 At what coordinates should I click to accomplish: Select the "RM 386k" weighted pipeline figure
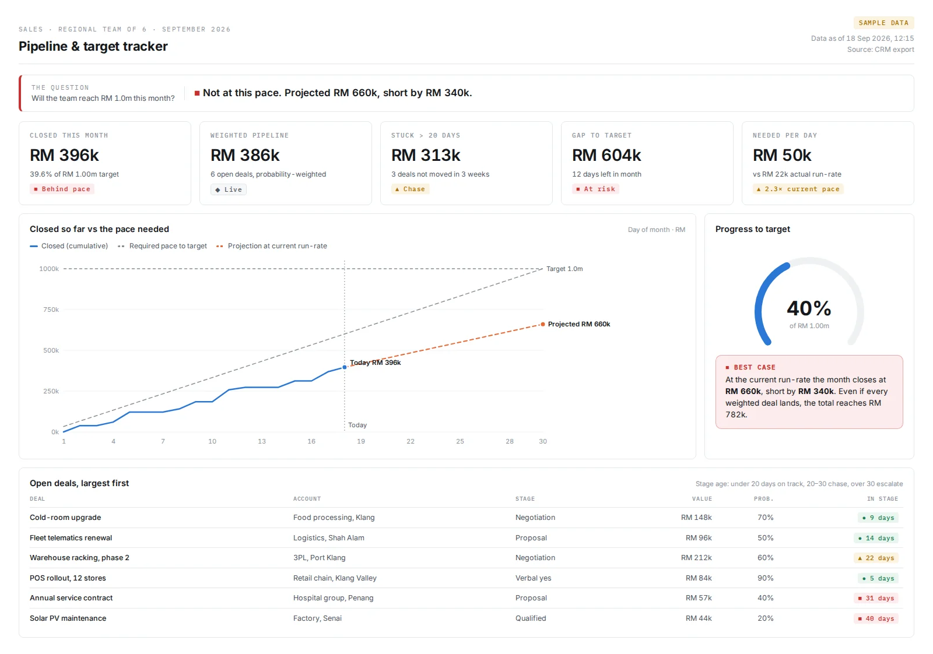pyautogui.click(x=245, y=155)
